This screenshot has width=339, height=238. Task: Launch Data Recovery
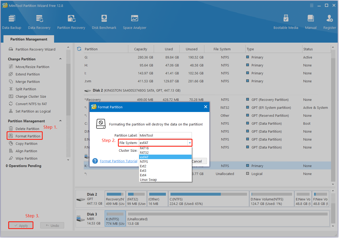(x=39, y=22)
